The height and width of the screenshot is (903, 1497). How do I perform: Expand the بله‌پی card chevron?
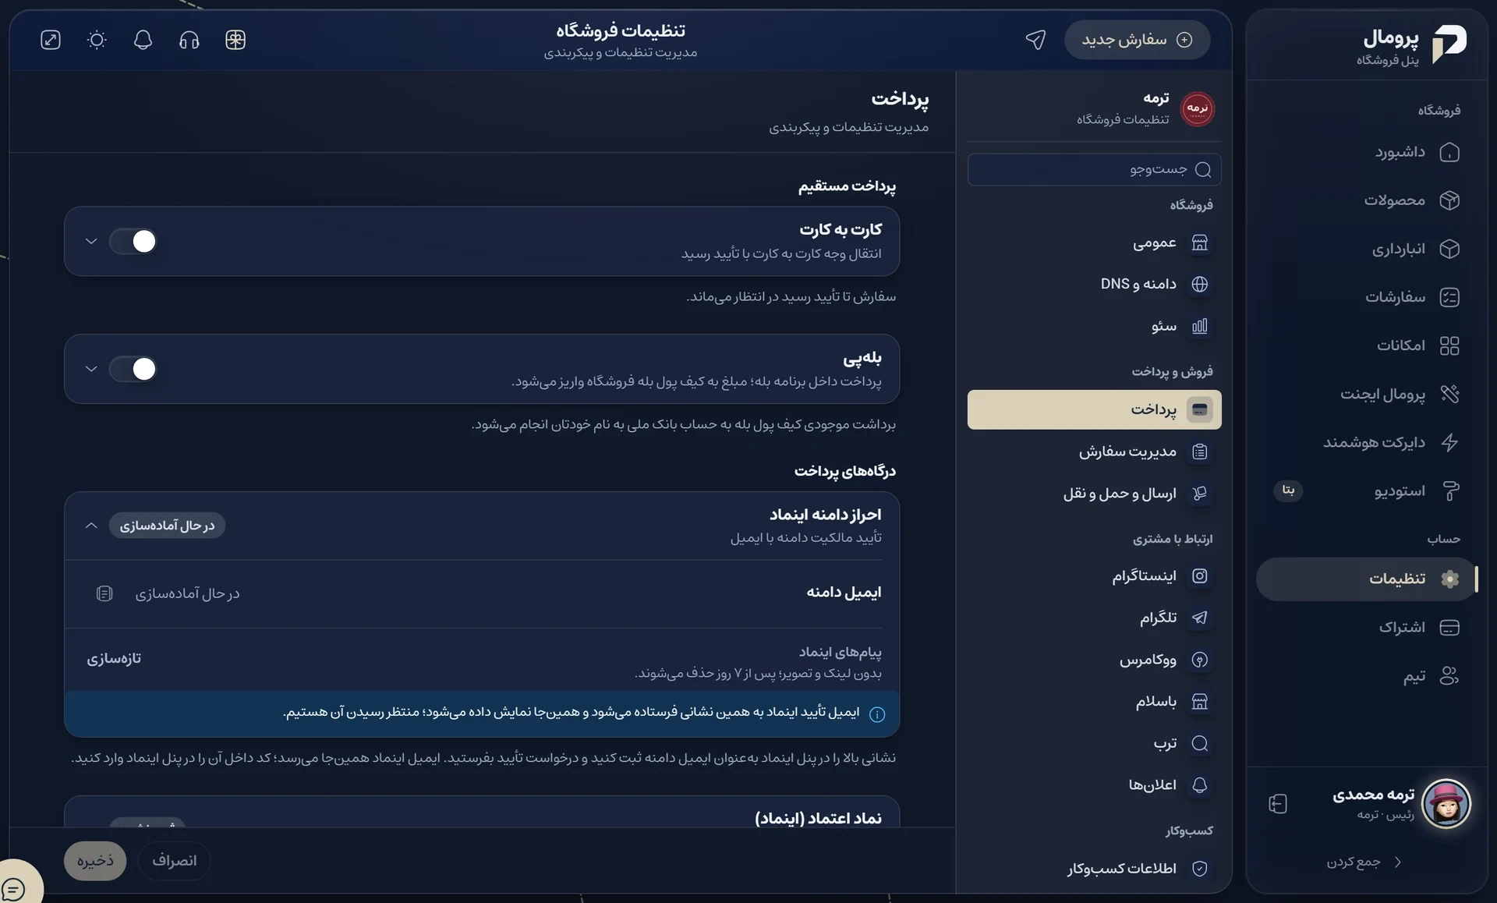[91, 370]
